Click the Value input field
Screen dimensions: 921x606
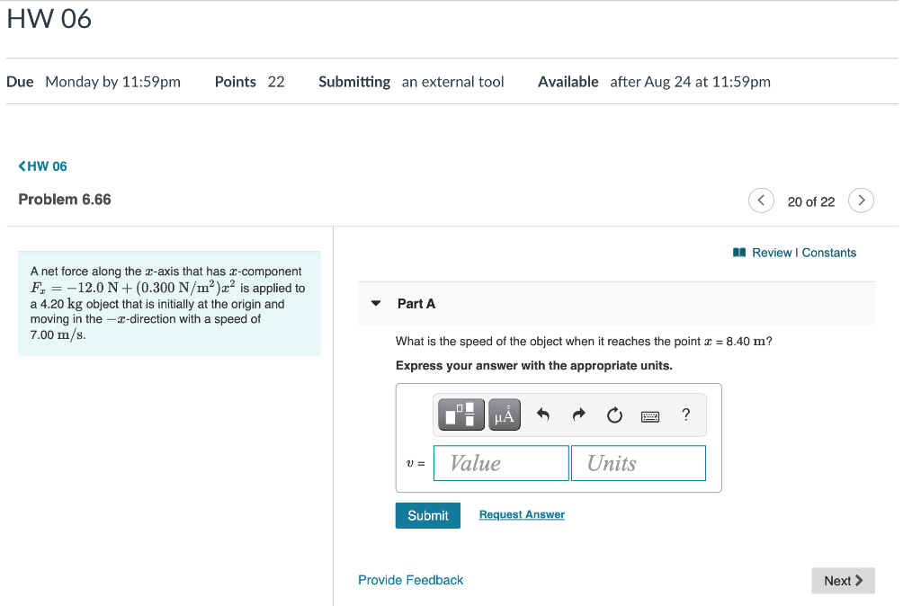click(501, 463)
